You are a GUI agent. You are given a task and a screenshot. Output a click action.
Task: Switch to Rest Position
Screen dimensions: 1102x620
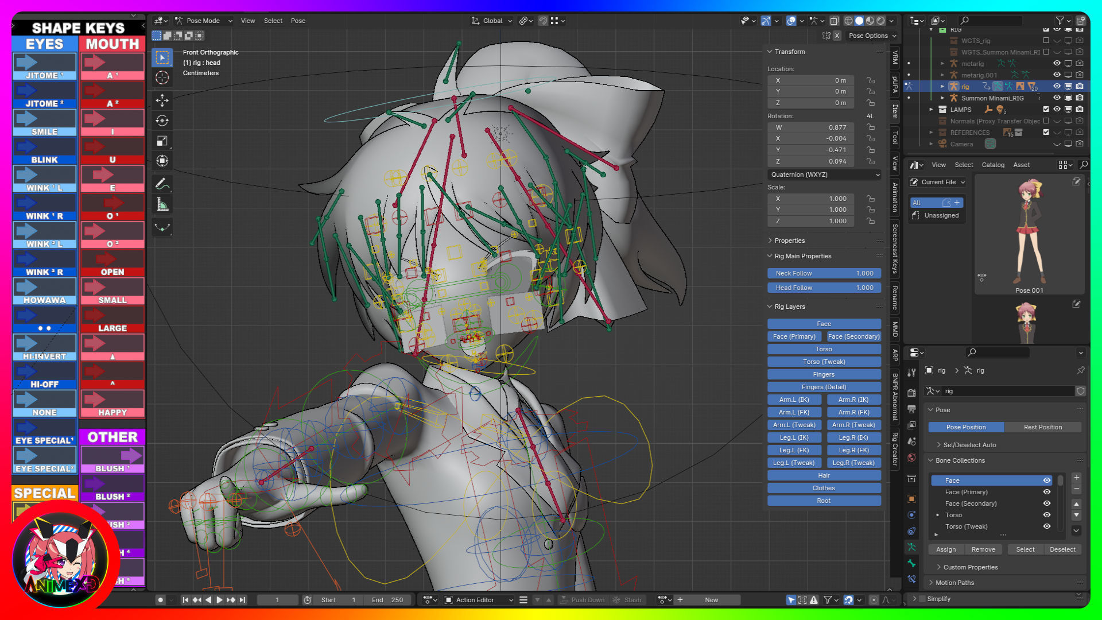coord(1043,427)
